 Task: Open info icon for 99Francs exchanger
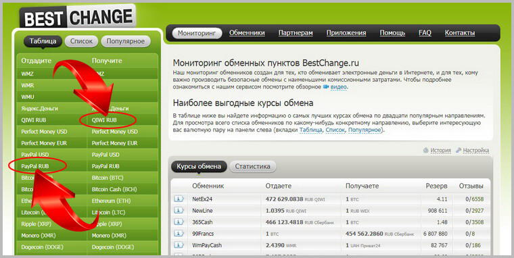[179, 234]
